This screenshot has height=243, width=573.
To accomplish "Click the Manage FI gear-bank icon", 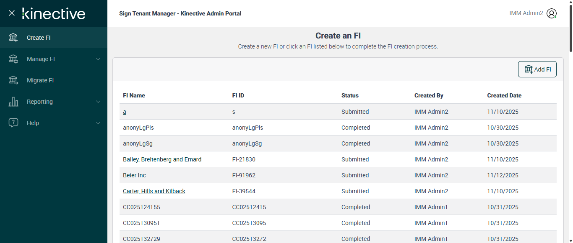I will 13,59.
